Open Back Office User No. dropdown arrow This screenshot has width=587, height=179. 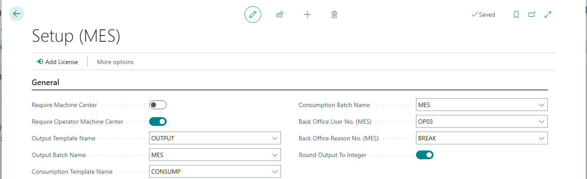(542, 122)
